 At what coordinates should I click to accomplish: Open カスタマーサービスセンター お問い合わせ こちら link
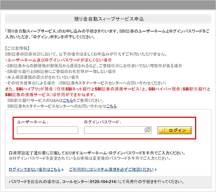click(112, 106)
